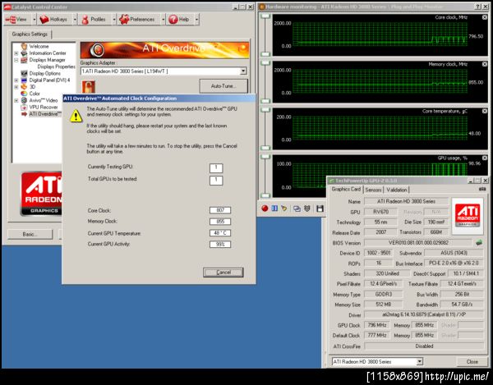Collapse the Displays Manager tree node
This screenshot has height=385, width=493.
point(16,60)
